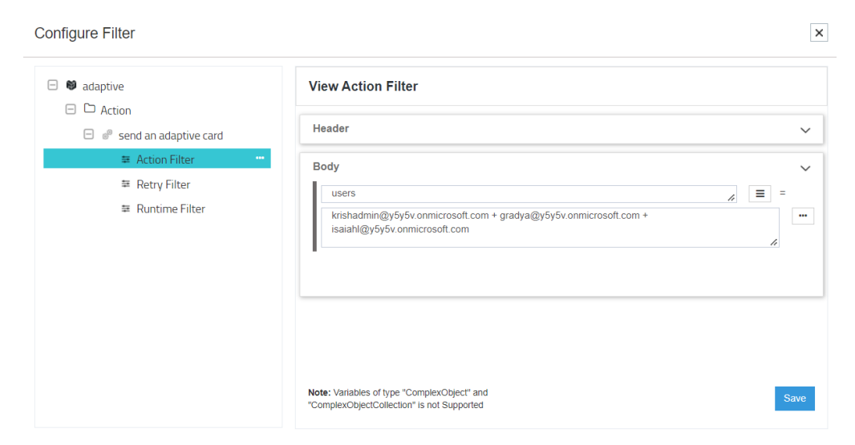Select Runtime Filter in the tree
The height and width of the screenshot is (445, 855).
coord(170,208)
